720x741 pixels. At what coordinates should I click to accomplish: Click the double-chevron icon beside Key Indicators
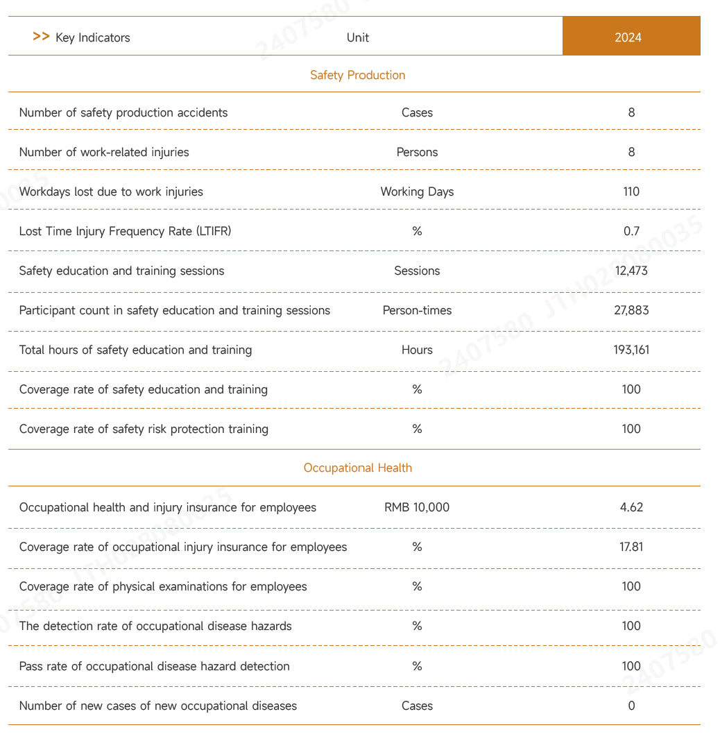point(41,37)
